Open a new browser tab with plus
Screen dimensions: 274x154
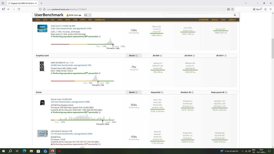click(x=41, y=3)
